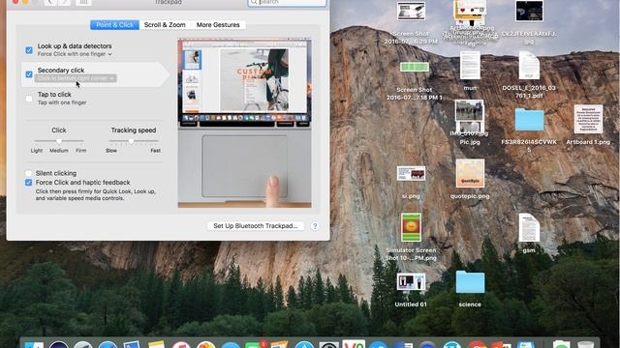This screenshot has width=620, height=348.
Task: Click Set Up Bluetooth Trackpad button
Action: pyautogui.click(x=256, y=226)
